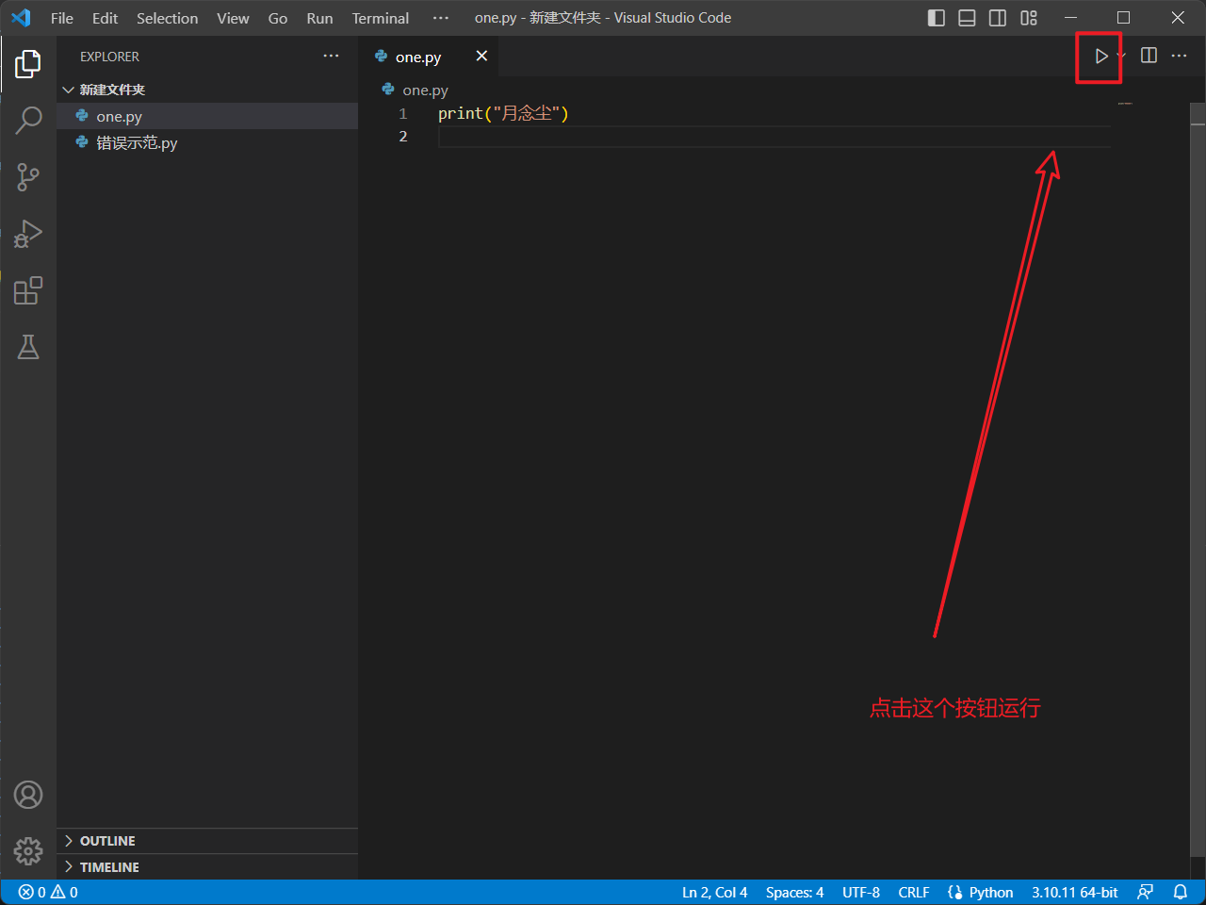Toggle the bottom panel layout button
The height and width of the screenshot is (905, 1206).
click(967, 18)
